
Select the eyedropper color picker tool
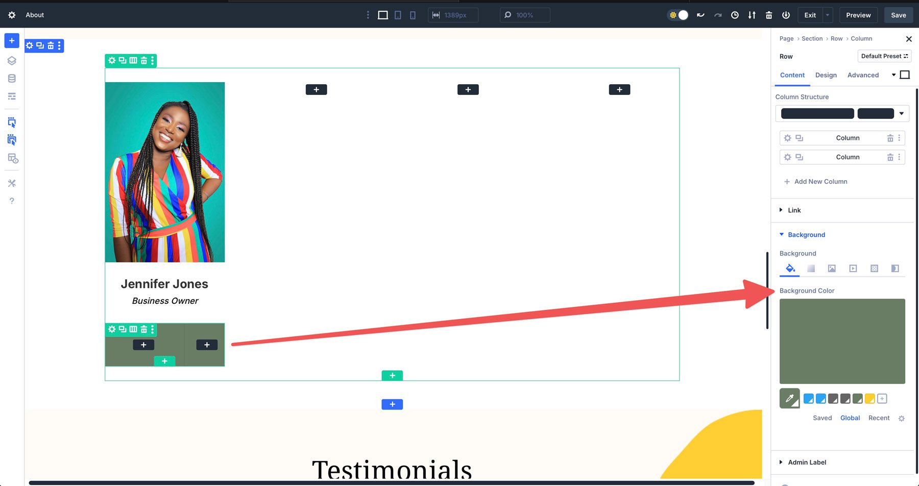(790, 399)
